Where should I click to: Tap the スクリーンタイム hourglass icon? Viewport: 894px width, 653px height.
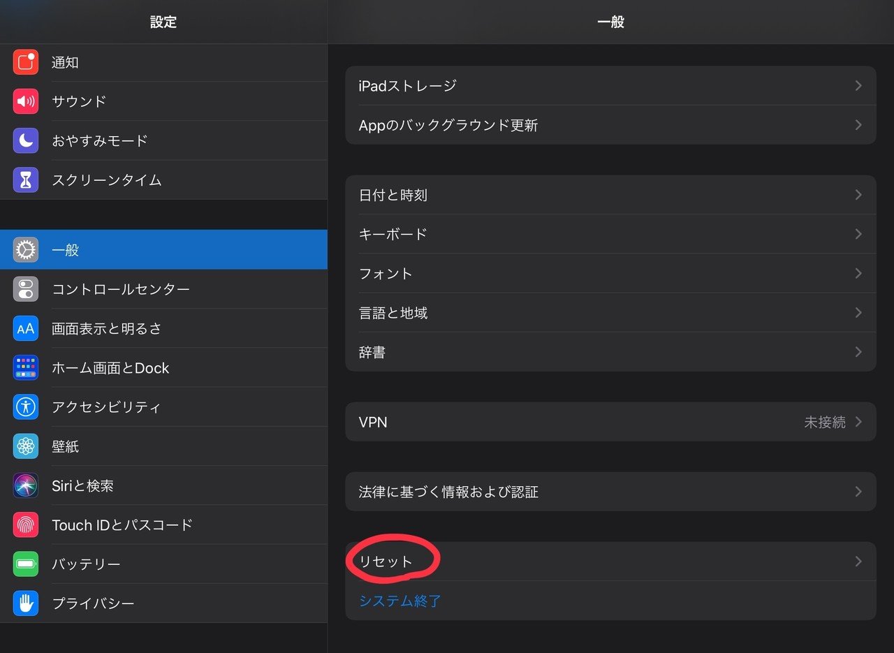(x=26, y=179)
